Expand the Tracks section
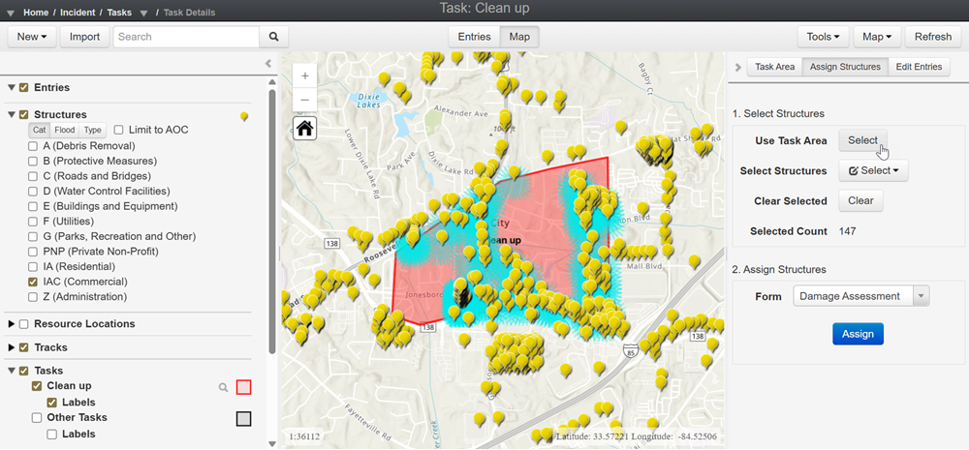 pyautogui.click(x=11, y=347)
